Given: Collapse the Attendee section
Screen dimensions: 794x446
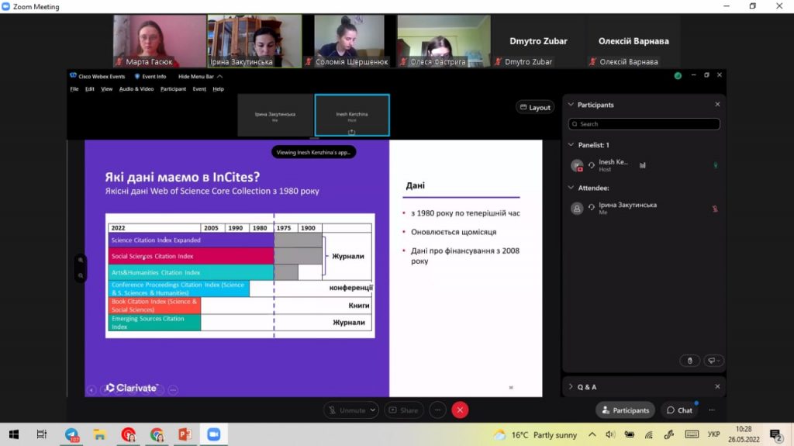Looking at the screenshot, I should tap(571, 188).
